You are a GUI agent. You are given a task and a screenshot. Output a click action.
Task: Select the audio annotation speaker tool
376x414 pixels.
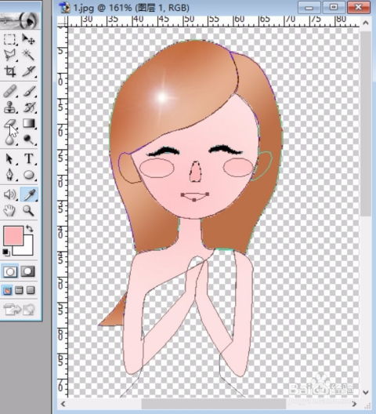9,195
